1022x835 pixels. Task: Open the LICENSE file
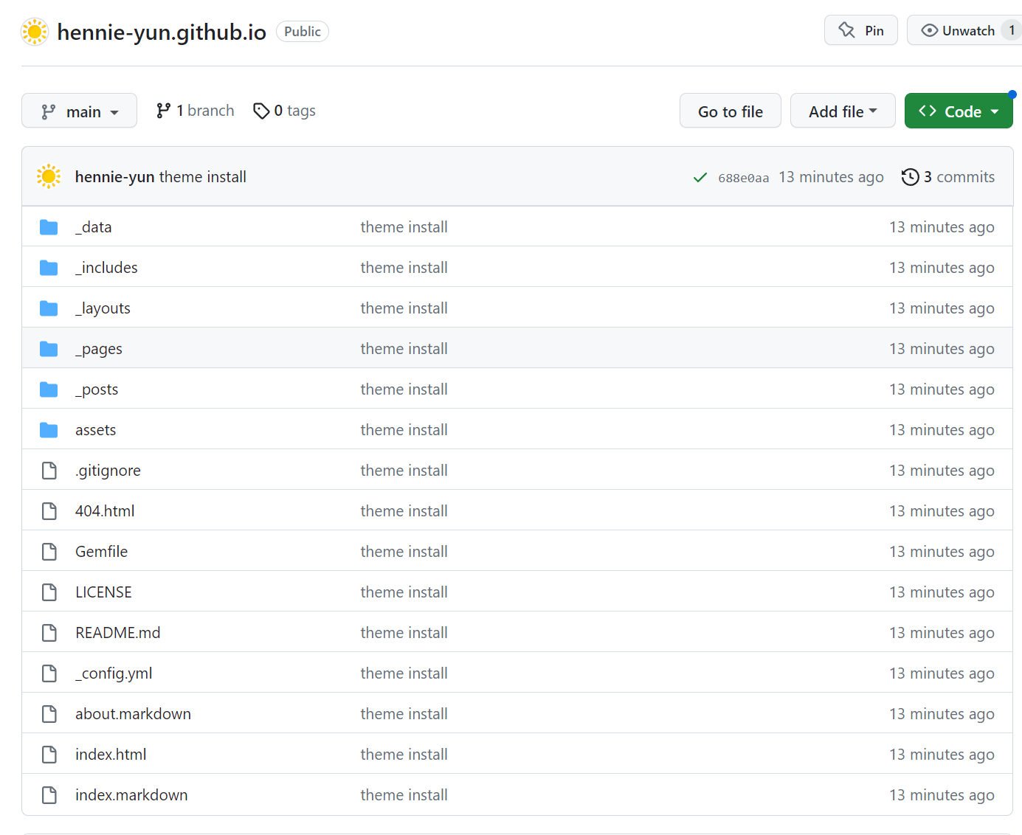[103, 592]
